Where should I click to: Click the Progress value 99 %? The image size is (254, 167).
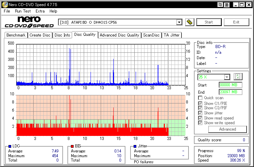point(241,151)
